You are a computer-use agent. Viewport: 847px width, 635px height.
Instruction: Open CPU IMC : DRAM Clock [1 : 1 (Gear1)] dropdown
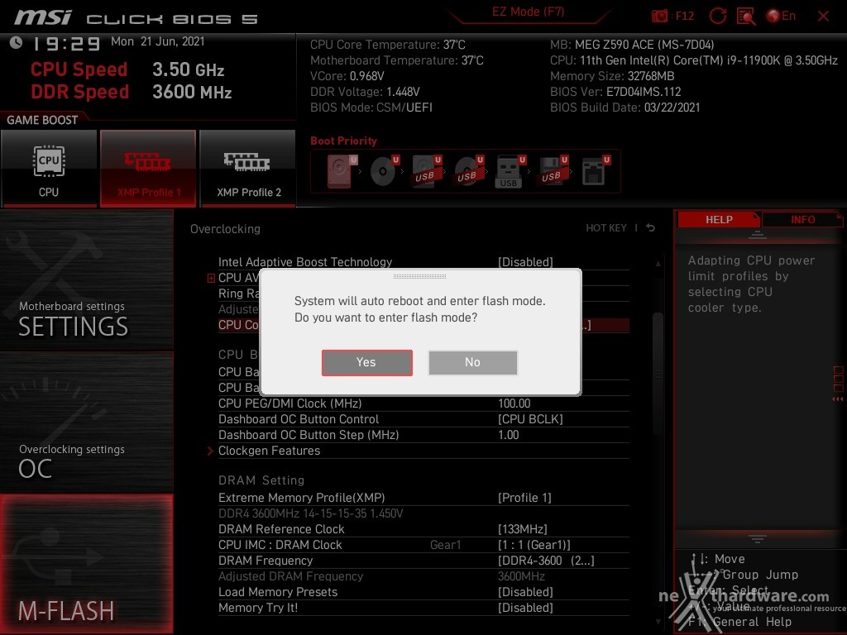point(534,545)
